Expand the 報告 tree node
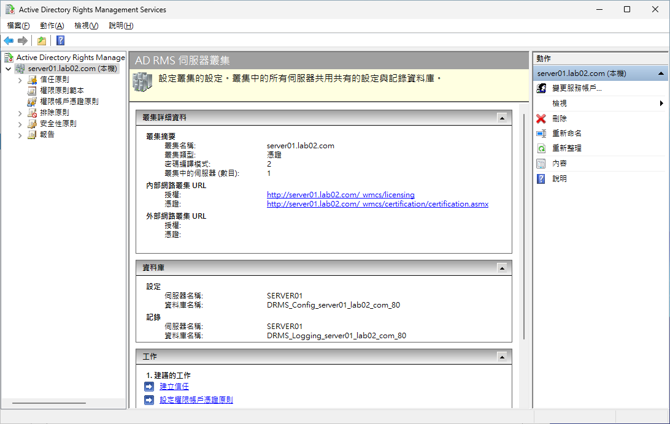The width and height of the screenshot is (670, 424). 20,135
